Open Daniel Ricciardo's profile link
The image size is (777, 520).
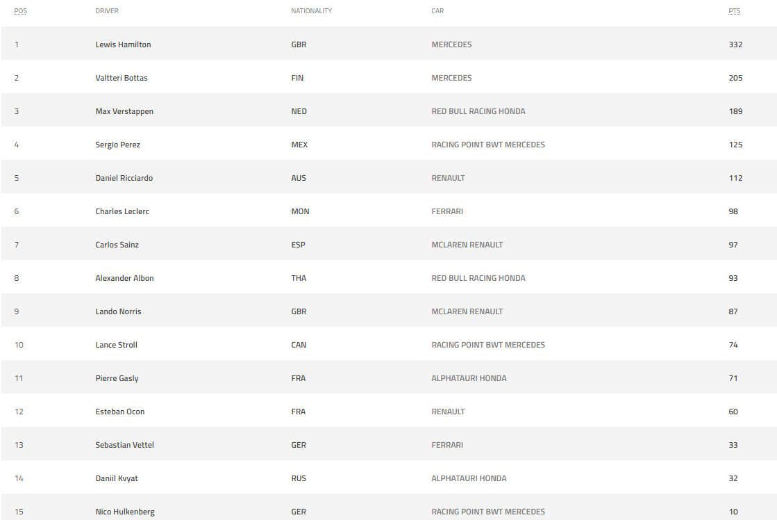pos(124,178)
